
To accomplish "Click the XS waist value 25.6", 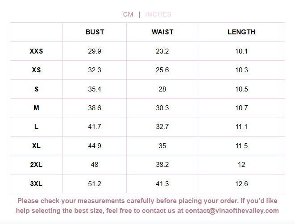I will pos(162,70).
